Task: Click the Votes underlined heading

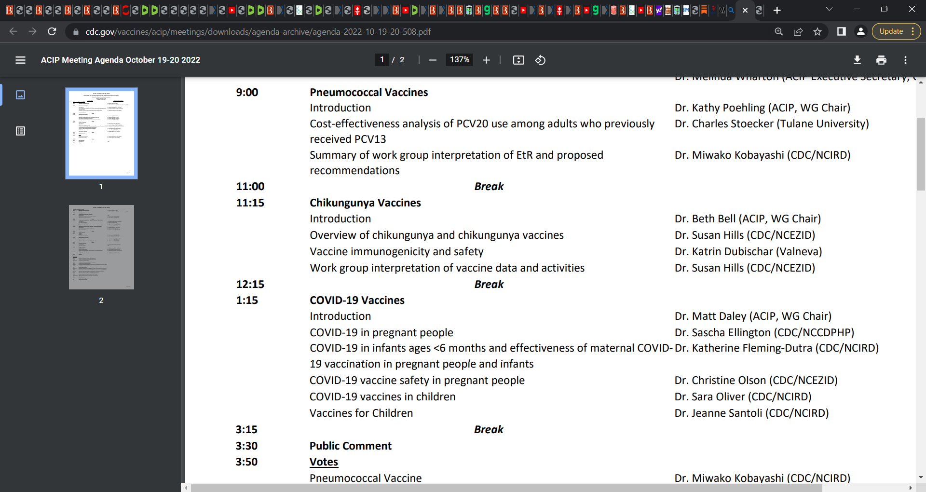Action: [324, 462]
